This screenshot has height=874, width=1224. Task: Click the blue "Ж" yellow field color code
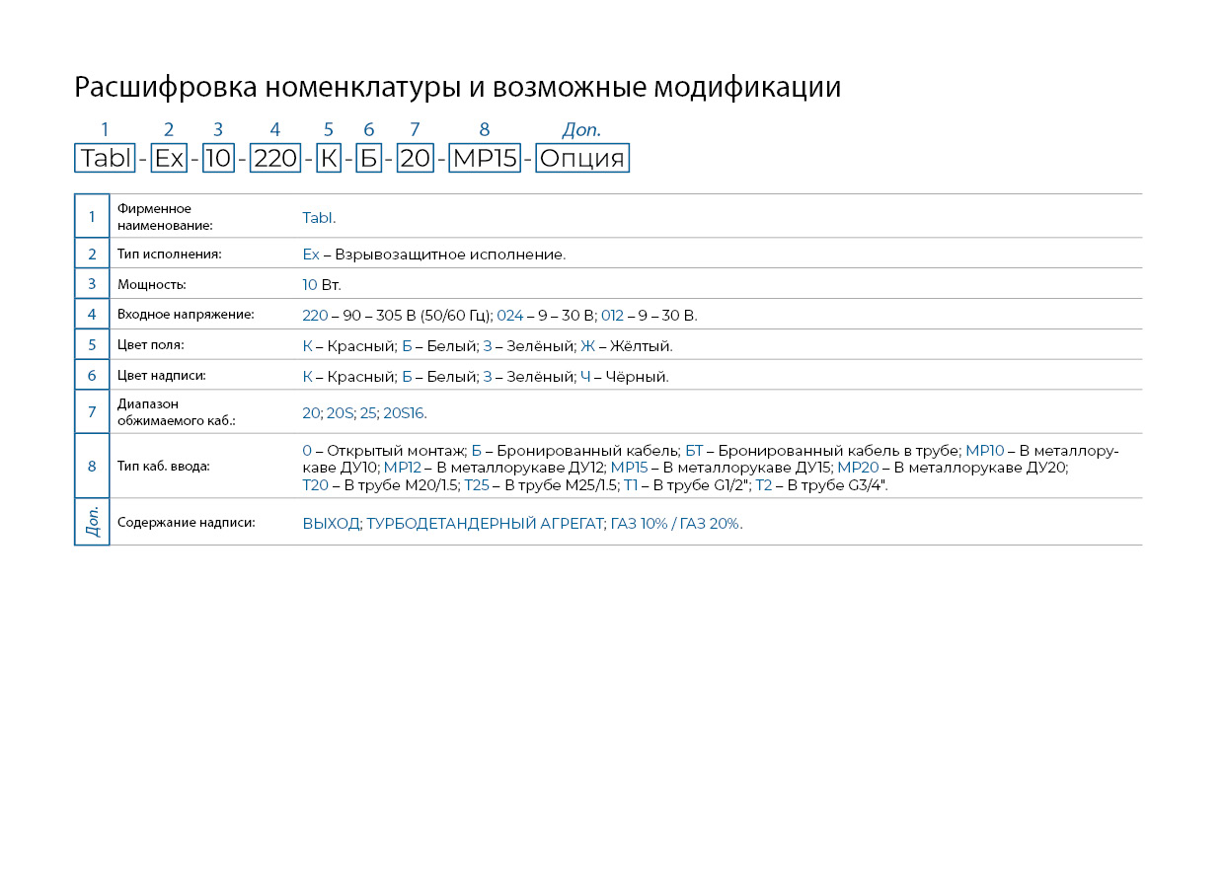(587, 346)
